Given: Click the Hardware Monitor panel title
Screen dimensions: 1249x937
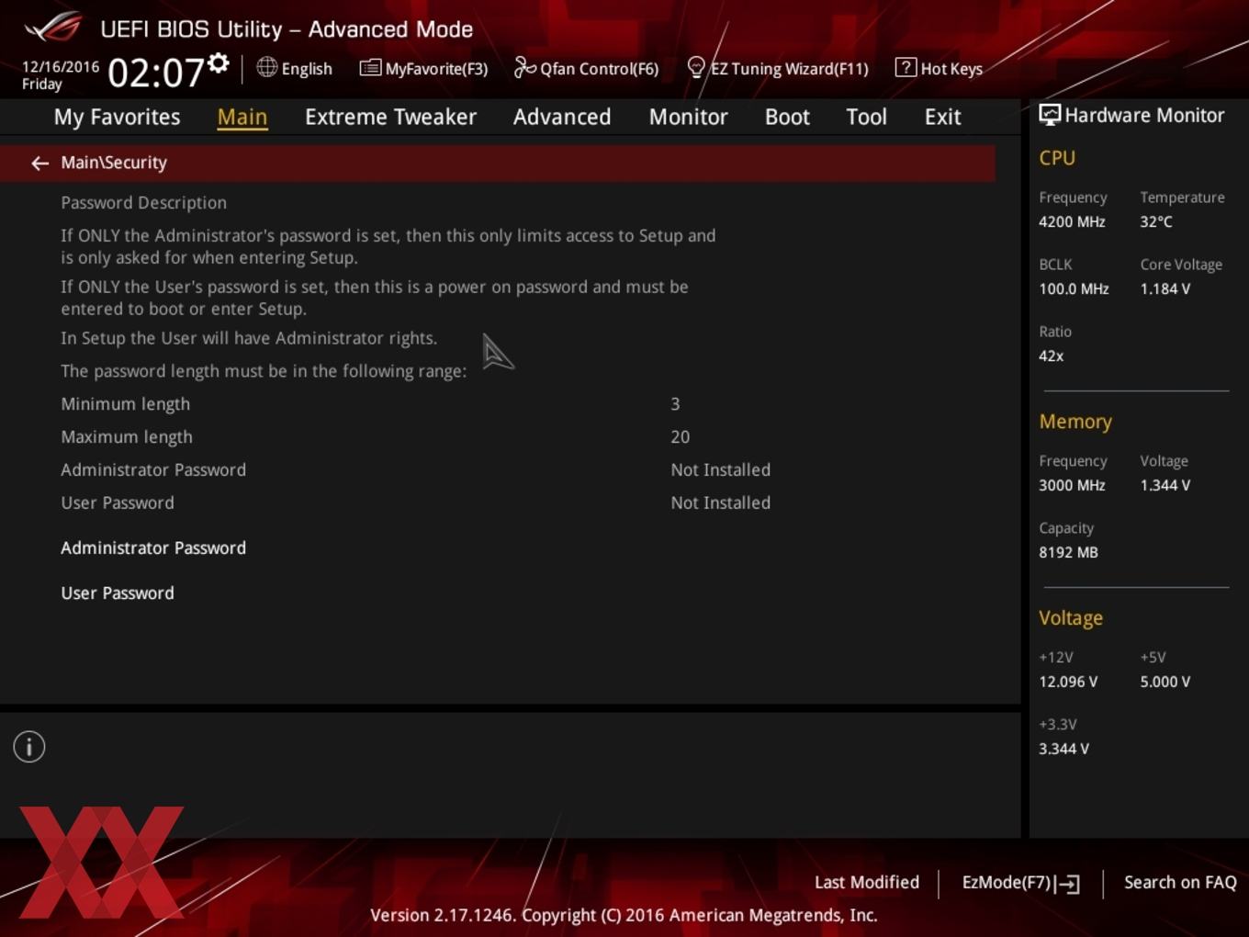Looking at the screenshot, I should point(1144,115).
